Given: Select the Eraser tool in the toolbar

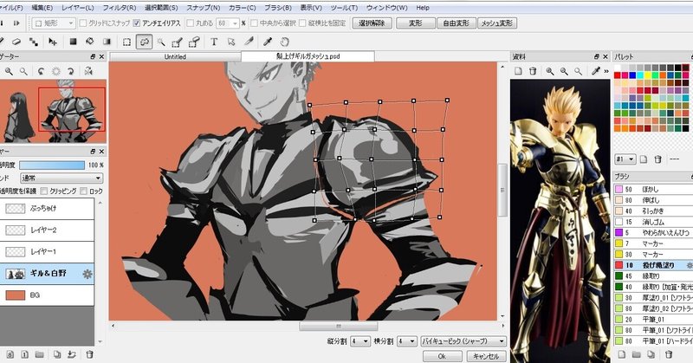Looking at the screenshot, I should point(16,42).
